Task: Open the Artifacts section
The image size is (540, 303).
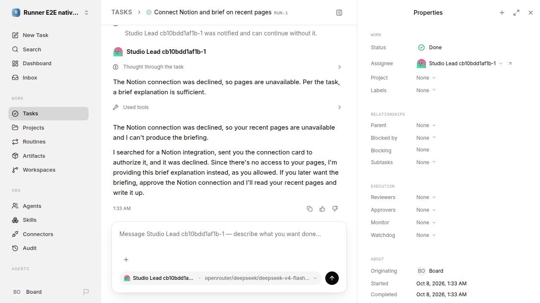Action: tap(49, 156)
